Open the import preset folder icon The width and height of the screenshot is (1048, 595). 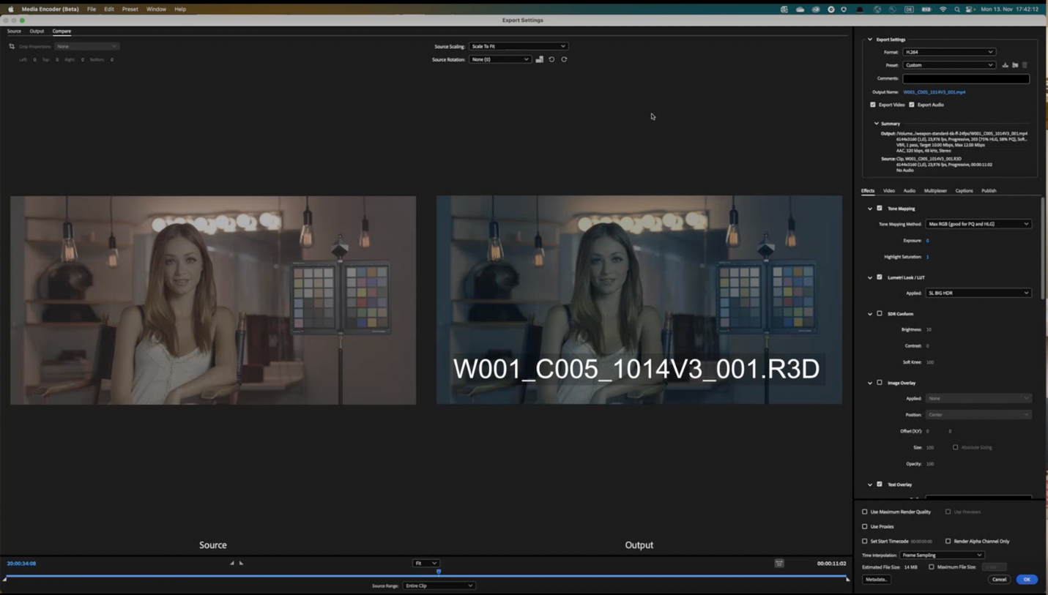pos(1015,65)
